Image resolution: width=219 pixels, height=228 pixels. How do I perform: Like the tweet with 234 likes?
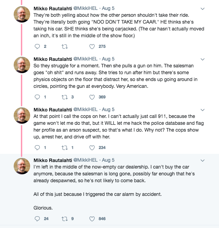(92, 148)
